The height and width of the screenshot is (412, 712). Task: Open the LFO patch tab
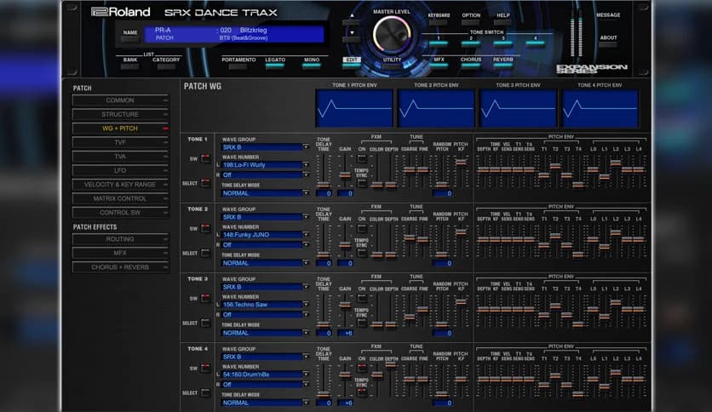pyautogui.click(x=120, y=170)
